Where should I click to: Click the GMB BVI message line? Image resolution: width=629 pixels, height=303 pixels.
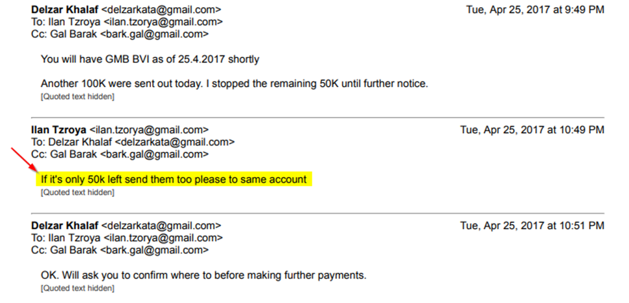pyautogui.click(x=150, y=59)
